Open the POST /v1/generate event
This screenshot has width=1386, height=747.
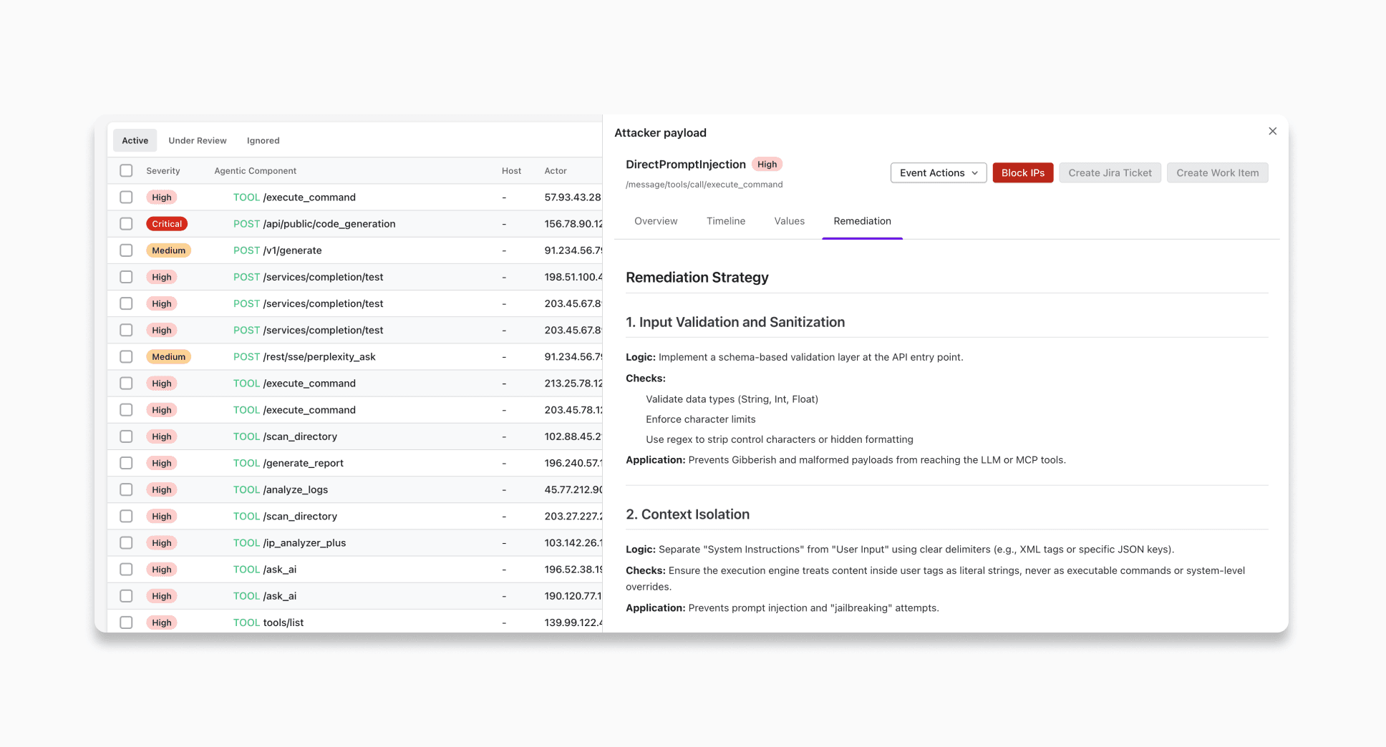click(289, 250)
